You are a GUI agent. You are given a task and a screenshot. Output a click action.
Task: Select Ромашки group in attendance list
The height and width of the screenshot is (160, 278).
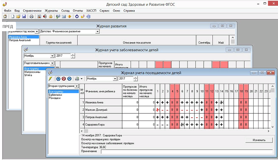click(x=54, y=98)
